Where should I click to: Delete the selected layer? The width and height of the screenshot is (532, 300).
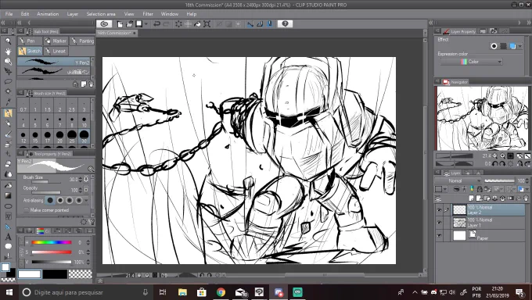(x=527, y=198)
